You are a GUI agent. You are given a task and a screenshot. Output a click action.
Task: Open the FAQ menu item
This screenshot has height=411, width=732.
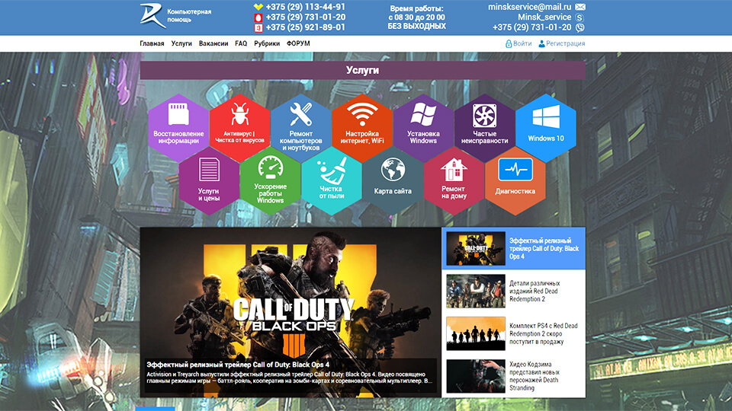[241, 43]
